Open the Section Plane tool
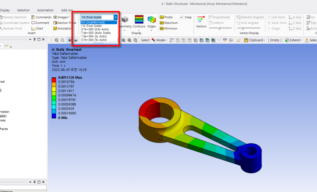This screenshot has width=317, height=192. click(65, 23)
